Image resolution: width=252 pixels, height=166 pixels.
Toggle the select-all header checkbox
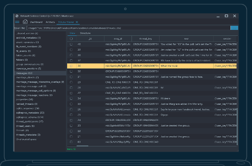[71, 39]
